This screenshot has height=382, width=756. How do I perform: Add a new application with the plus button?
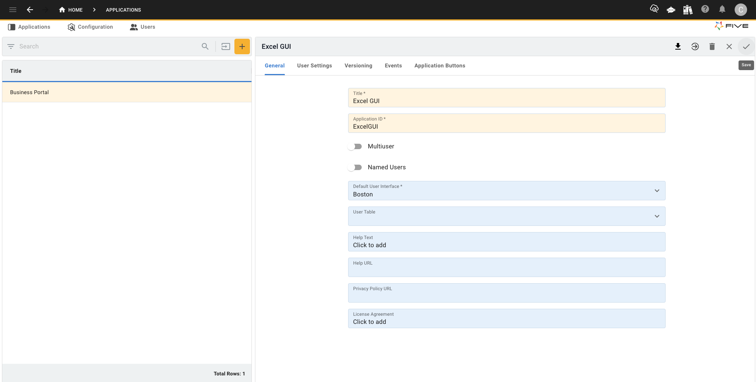click(x=242, y=46)
